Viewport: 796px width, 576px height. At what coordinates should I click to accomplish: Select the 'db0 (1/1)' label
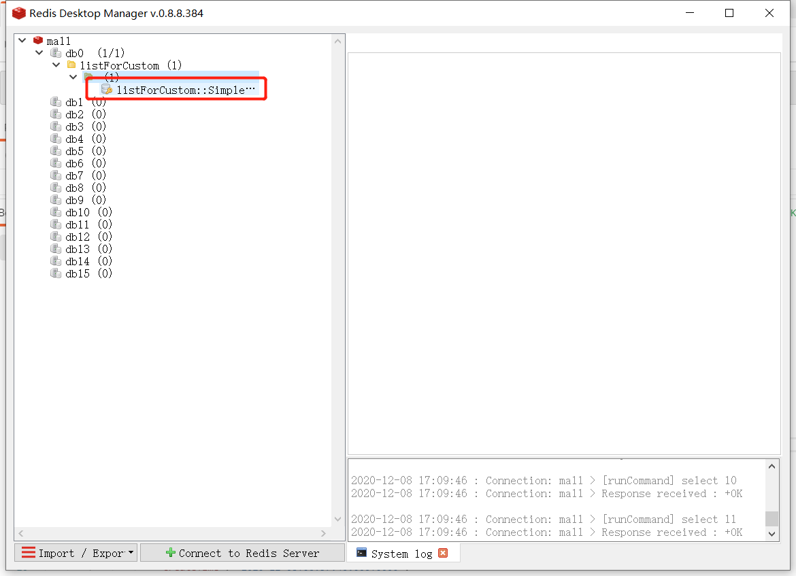[x=95, y=53]
